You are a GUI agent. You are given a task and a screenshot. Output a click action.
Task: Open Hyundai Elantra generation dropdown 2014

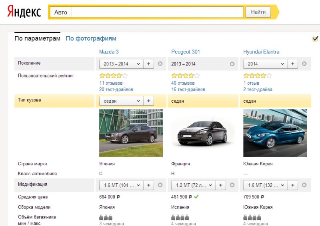point(266,64)
